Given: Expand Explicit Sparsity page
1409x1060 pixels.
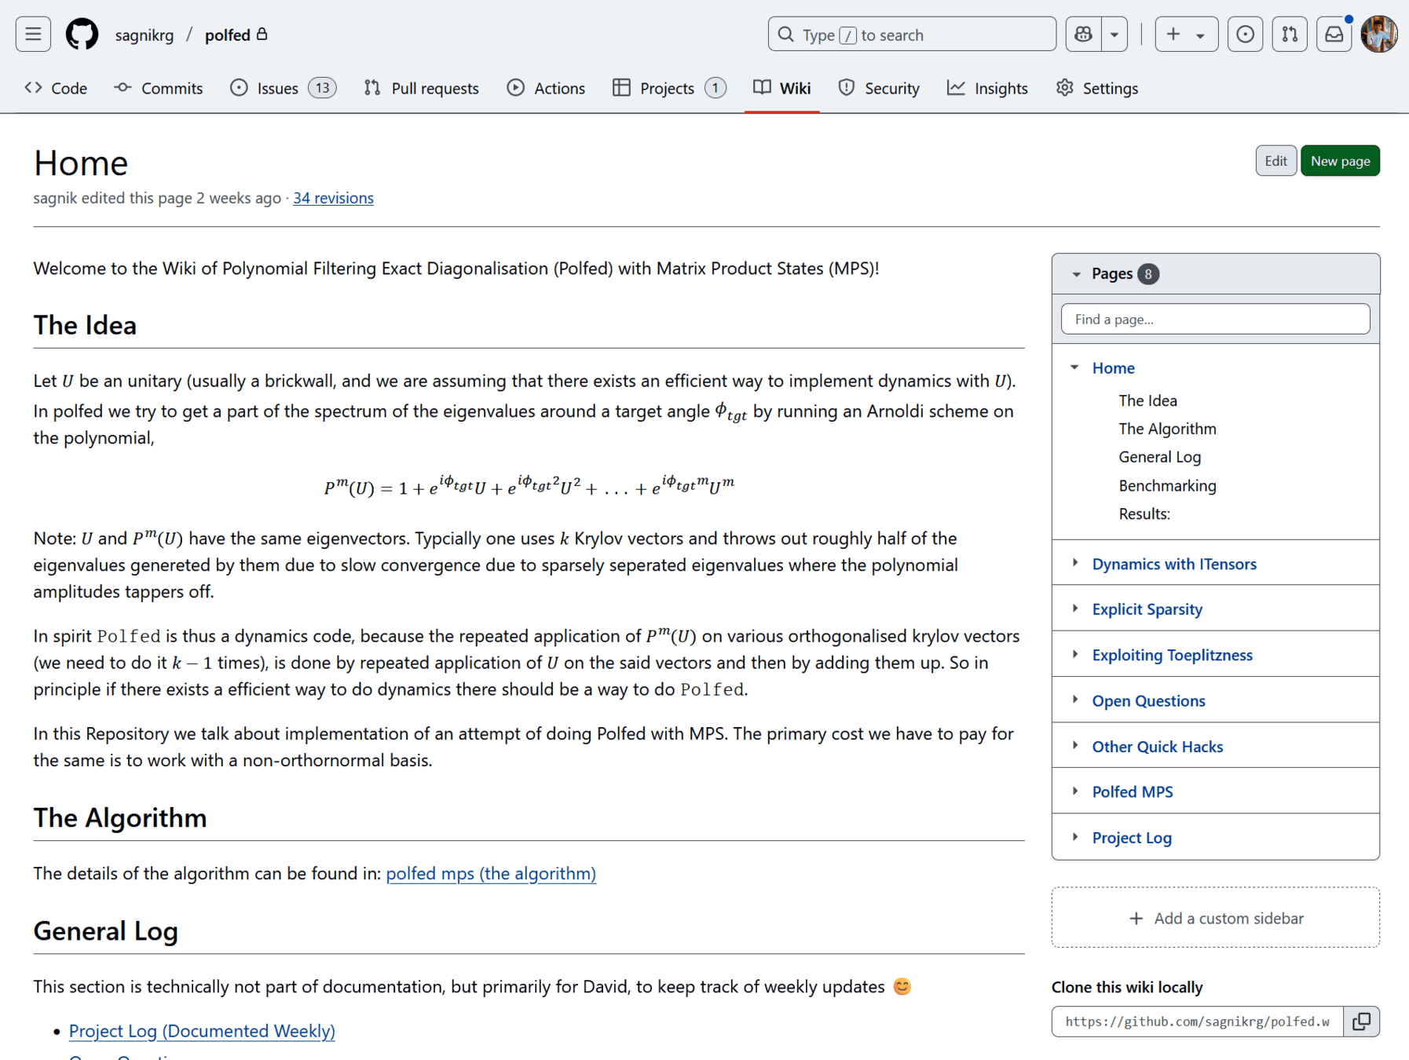Looking at the screenshot, I should click(1074, 609).
